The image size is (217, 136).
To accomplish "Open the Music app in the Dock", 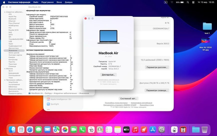I will 135,130.
